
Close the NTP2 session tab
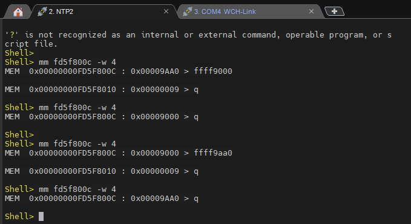(166, 12)
